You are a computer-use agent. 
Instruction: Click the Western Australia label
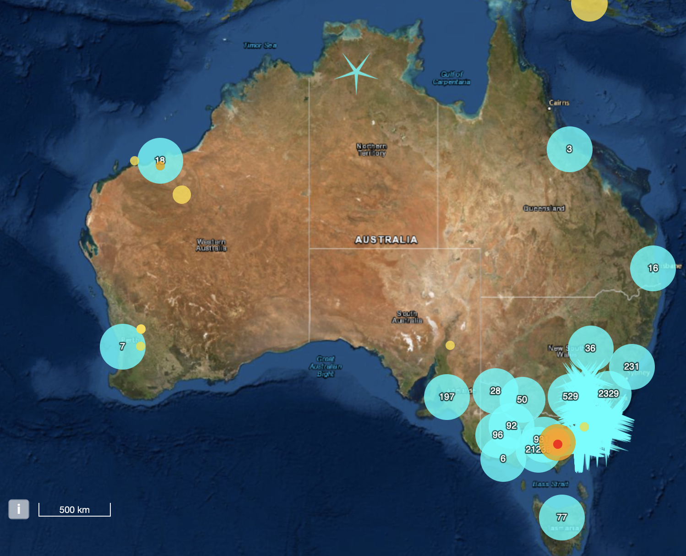point(211,245)
